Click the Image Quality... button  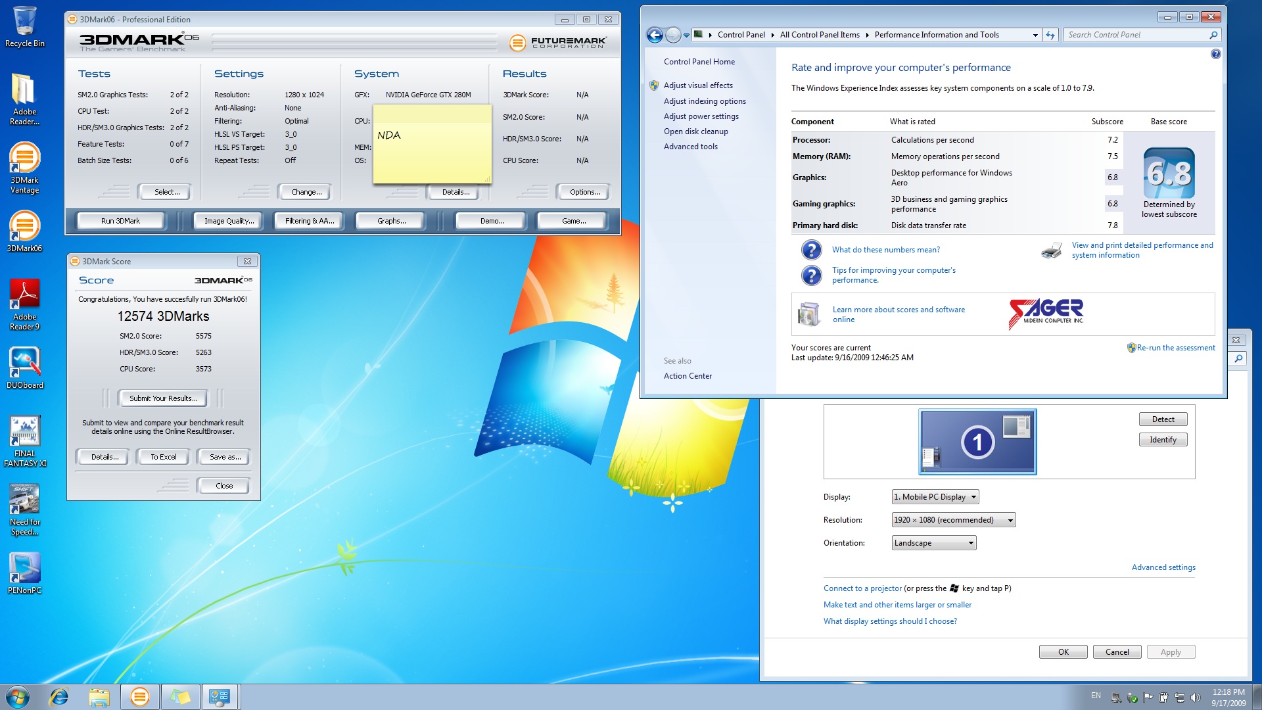point(229,221)
